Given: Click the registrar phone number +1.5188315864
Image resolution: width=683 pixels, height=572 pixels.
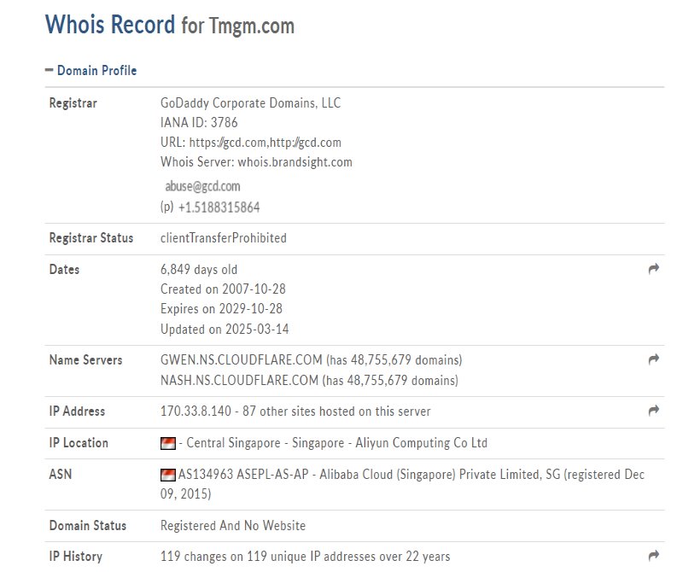Looking at the screenshot, I should pos(219,207).
